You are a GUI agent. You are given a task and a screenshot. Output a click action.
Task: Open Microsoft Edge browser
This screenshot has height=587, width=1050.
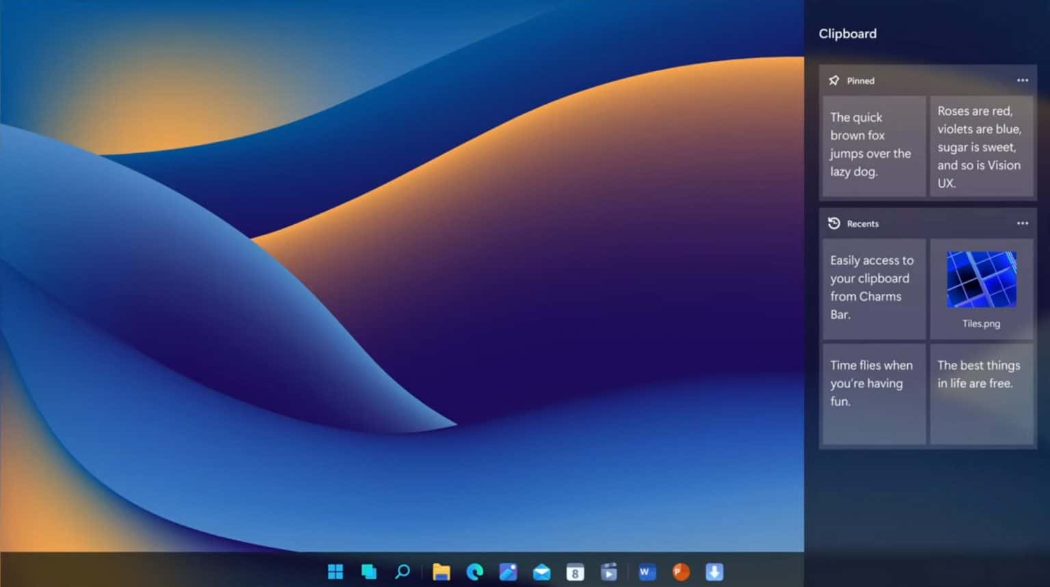pyautogui.click(x=474, y=571)
